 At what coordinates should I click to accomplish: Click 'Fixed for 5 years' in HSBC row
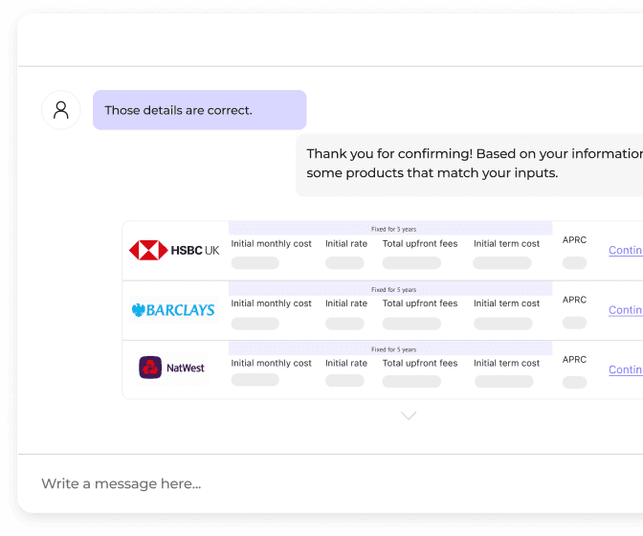tap(393, 230)
